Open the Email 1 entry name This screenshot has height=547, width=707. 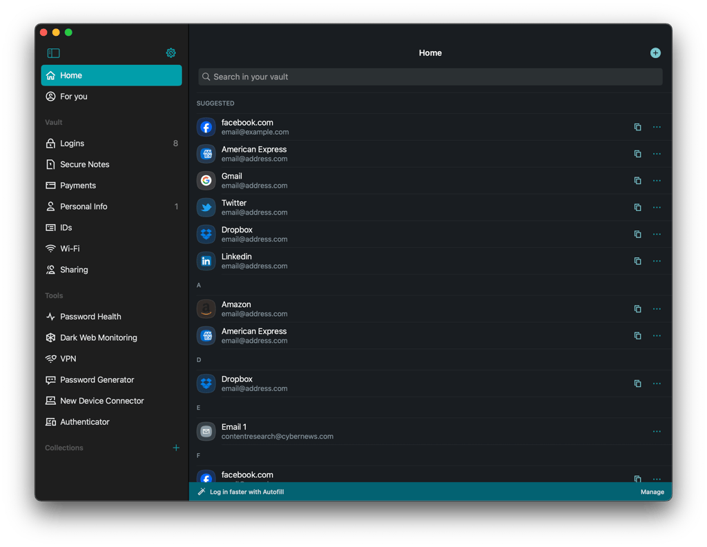[x=234, y=427]
